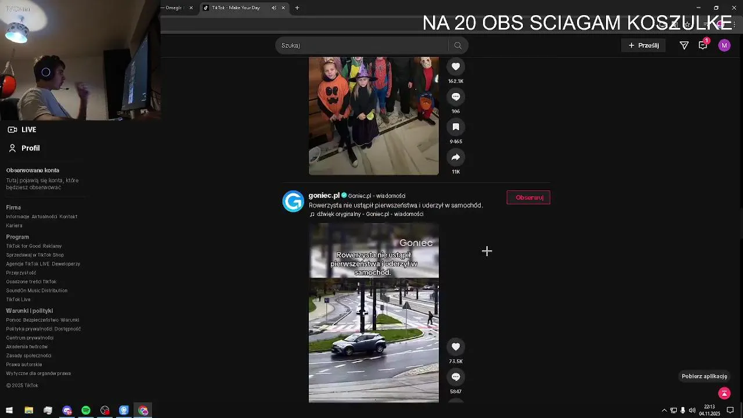
Task: Open the goniec.pl username link
Action: [324, 196]
